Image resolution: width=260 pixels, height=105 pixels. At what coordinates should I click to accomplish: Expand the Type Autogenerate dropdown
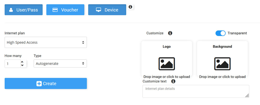[60, 63]
